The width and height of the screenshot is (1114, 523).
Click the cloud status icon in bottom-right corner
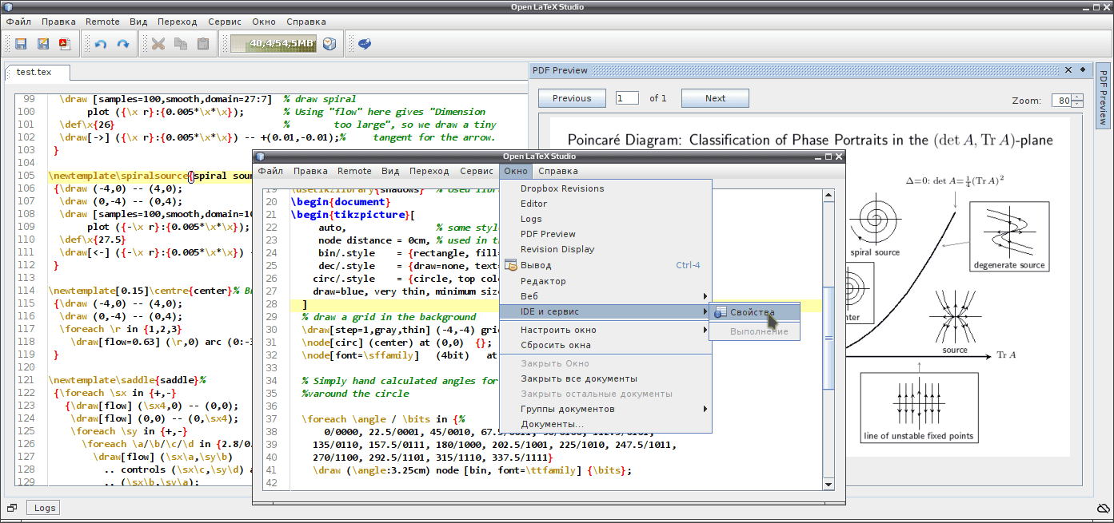click(x=1104, y=508)
